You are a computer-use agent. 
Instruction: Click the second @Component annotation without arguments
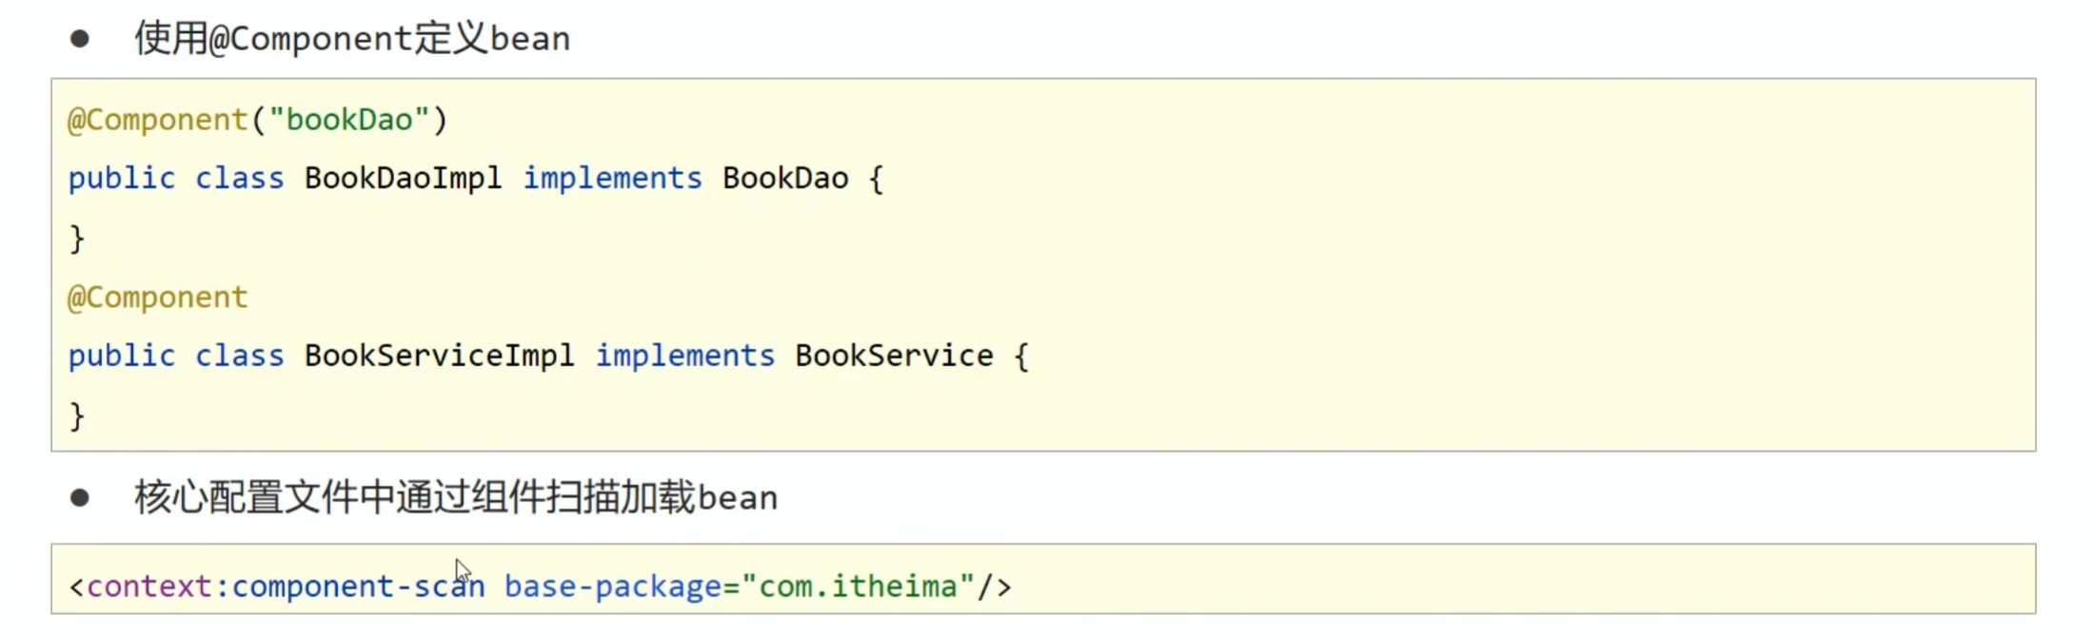point(157,298)
